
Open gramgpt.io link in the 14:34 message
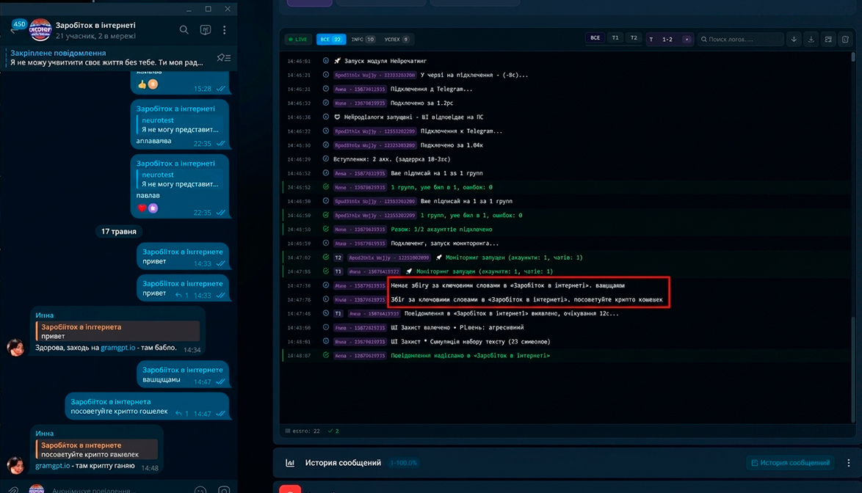(x=117, y=348)
